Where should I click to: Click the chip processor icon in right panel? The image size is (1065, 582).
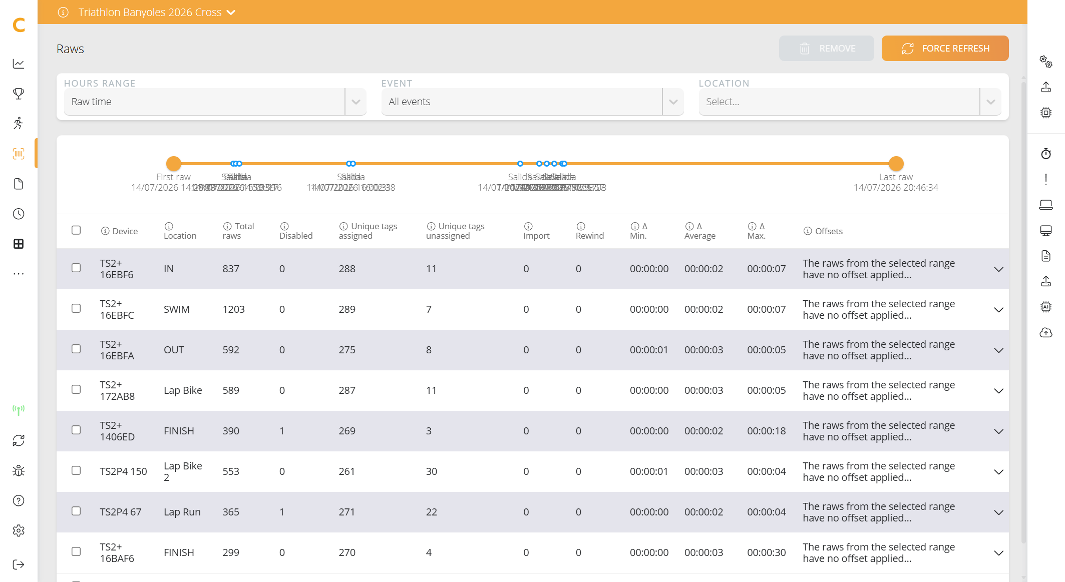click(1046, 113)
